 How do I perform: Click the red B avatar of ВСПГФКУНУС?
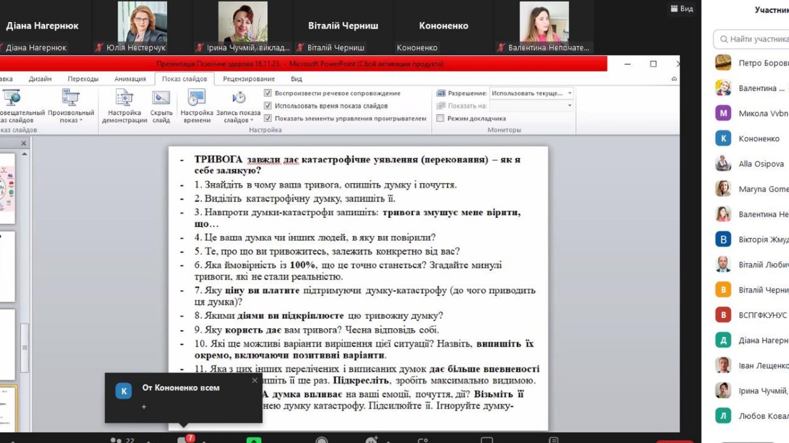(x=723, y=314)
